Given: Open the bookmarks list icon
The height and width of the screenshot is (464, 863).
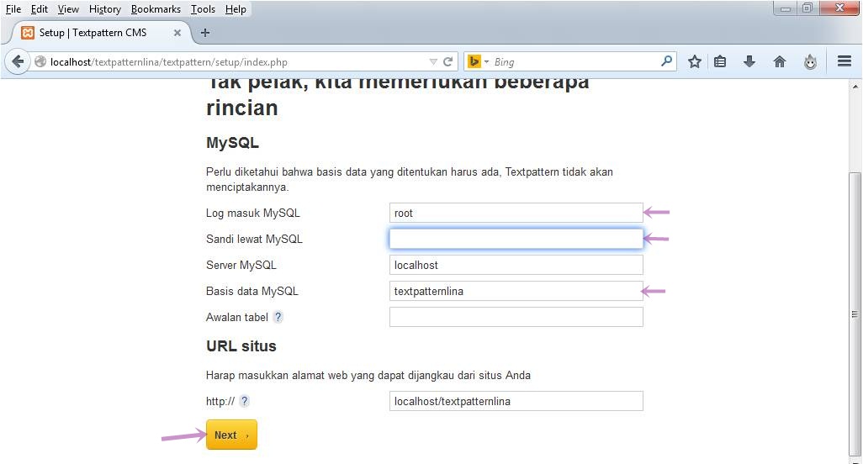Looking at the screenshot, I should tap(720, 61).
